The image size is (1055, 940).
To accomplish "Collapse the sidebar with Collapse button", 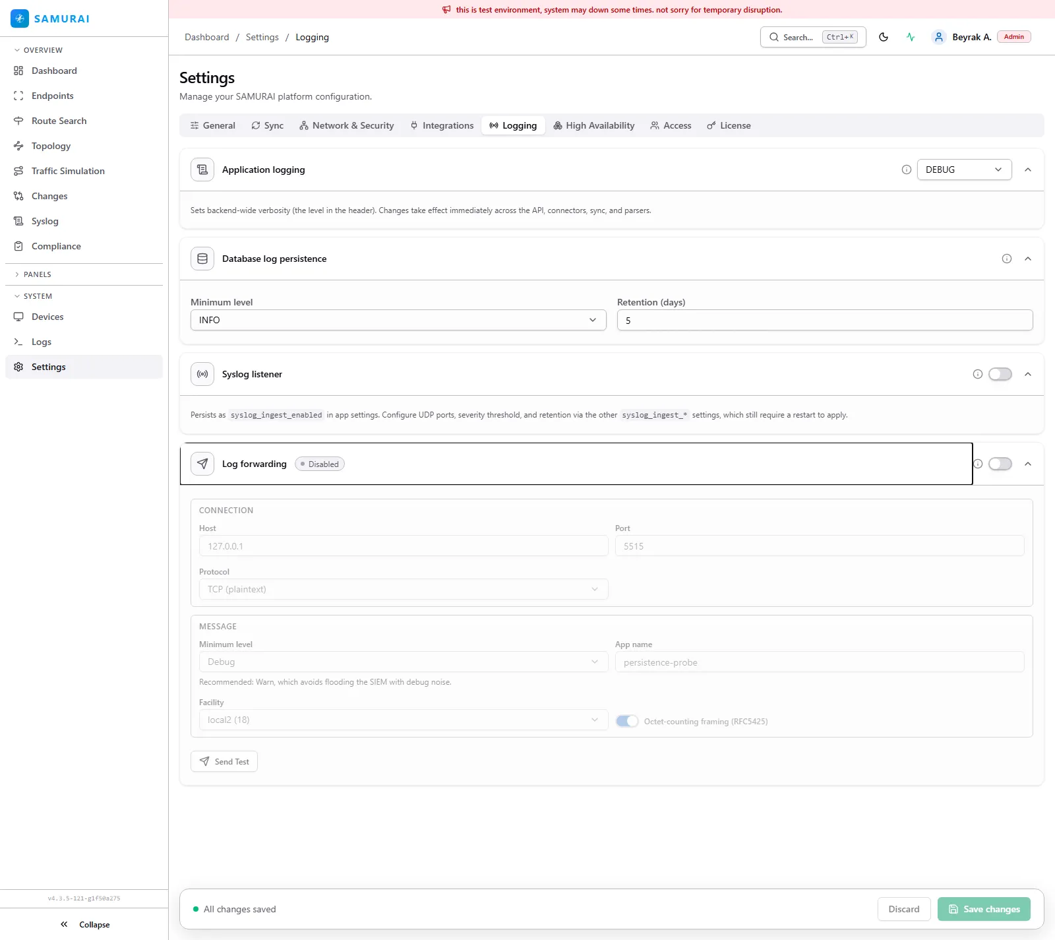I will click(84, 924).
